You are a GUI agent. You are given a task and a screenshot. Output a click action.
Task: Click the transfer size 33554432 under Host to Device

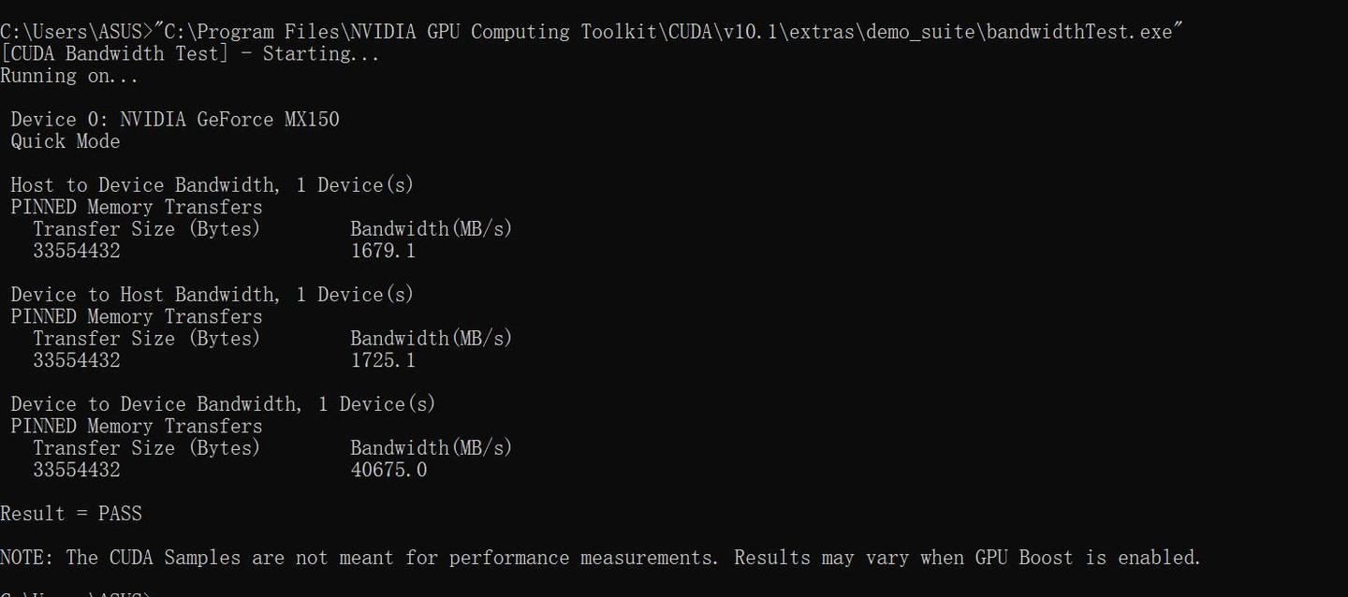(77, 252)
